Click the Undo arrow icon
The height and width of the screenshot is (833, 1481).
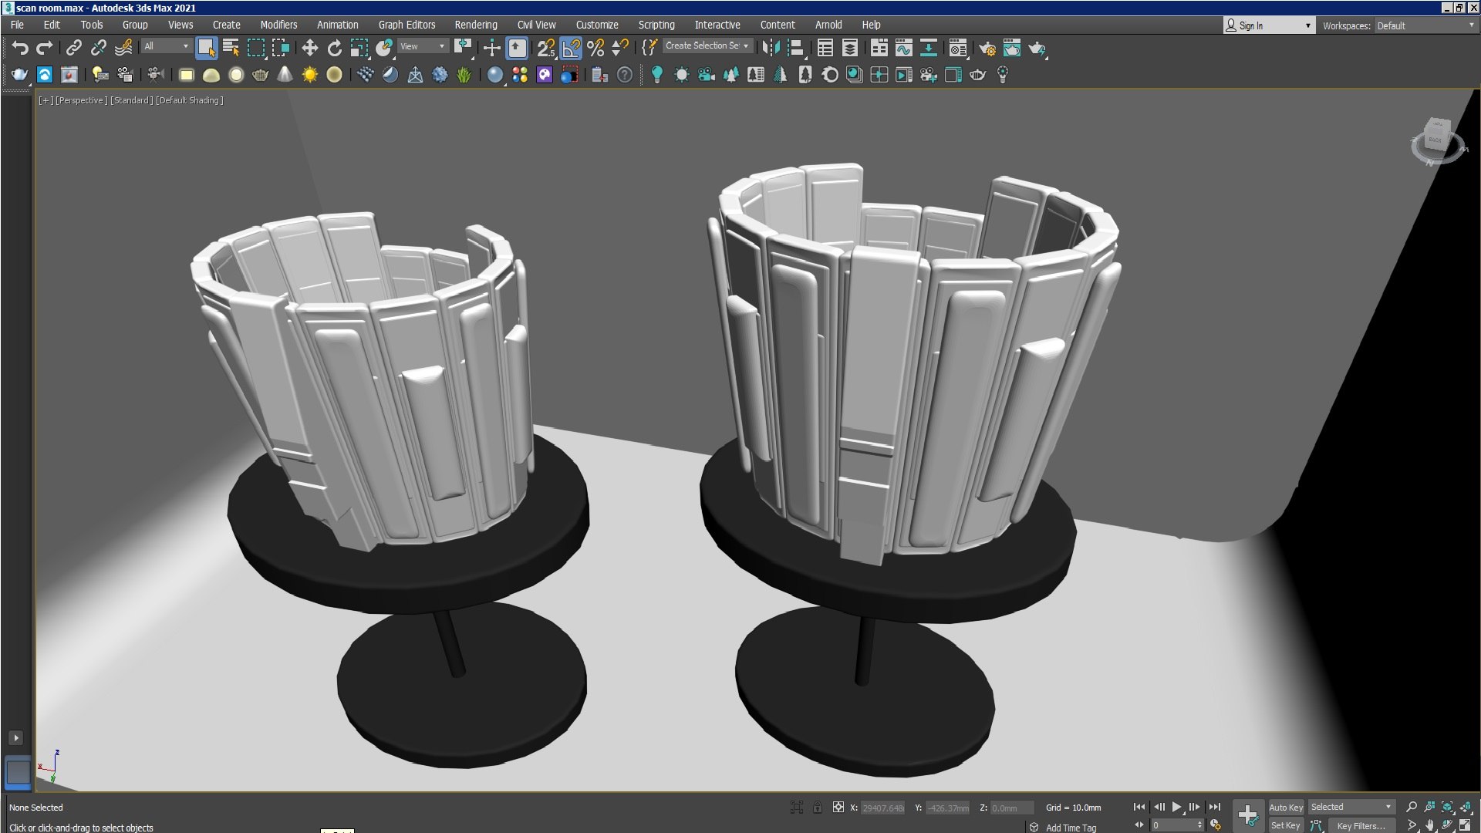tap(20, 49)
